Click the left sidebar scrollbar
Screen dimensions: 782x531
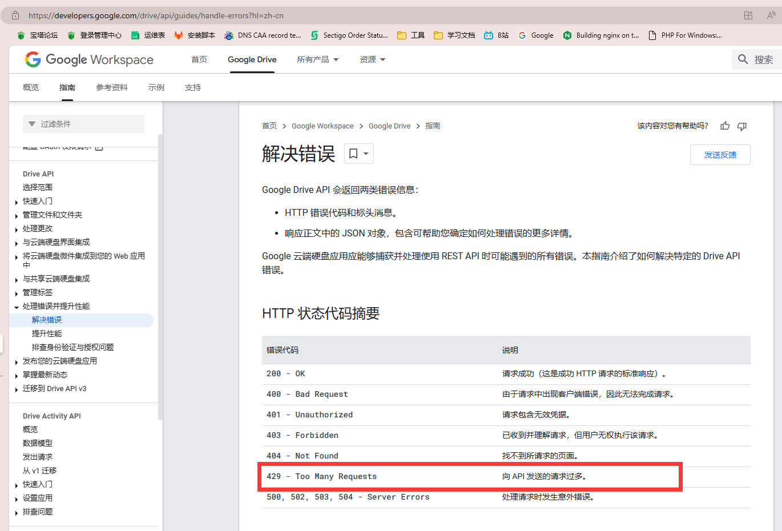click(160, 277)
